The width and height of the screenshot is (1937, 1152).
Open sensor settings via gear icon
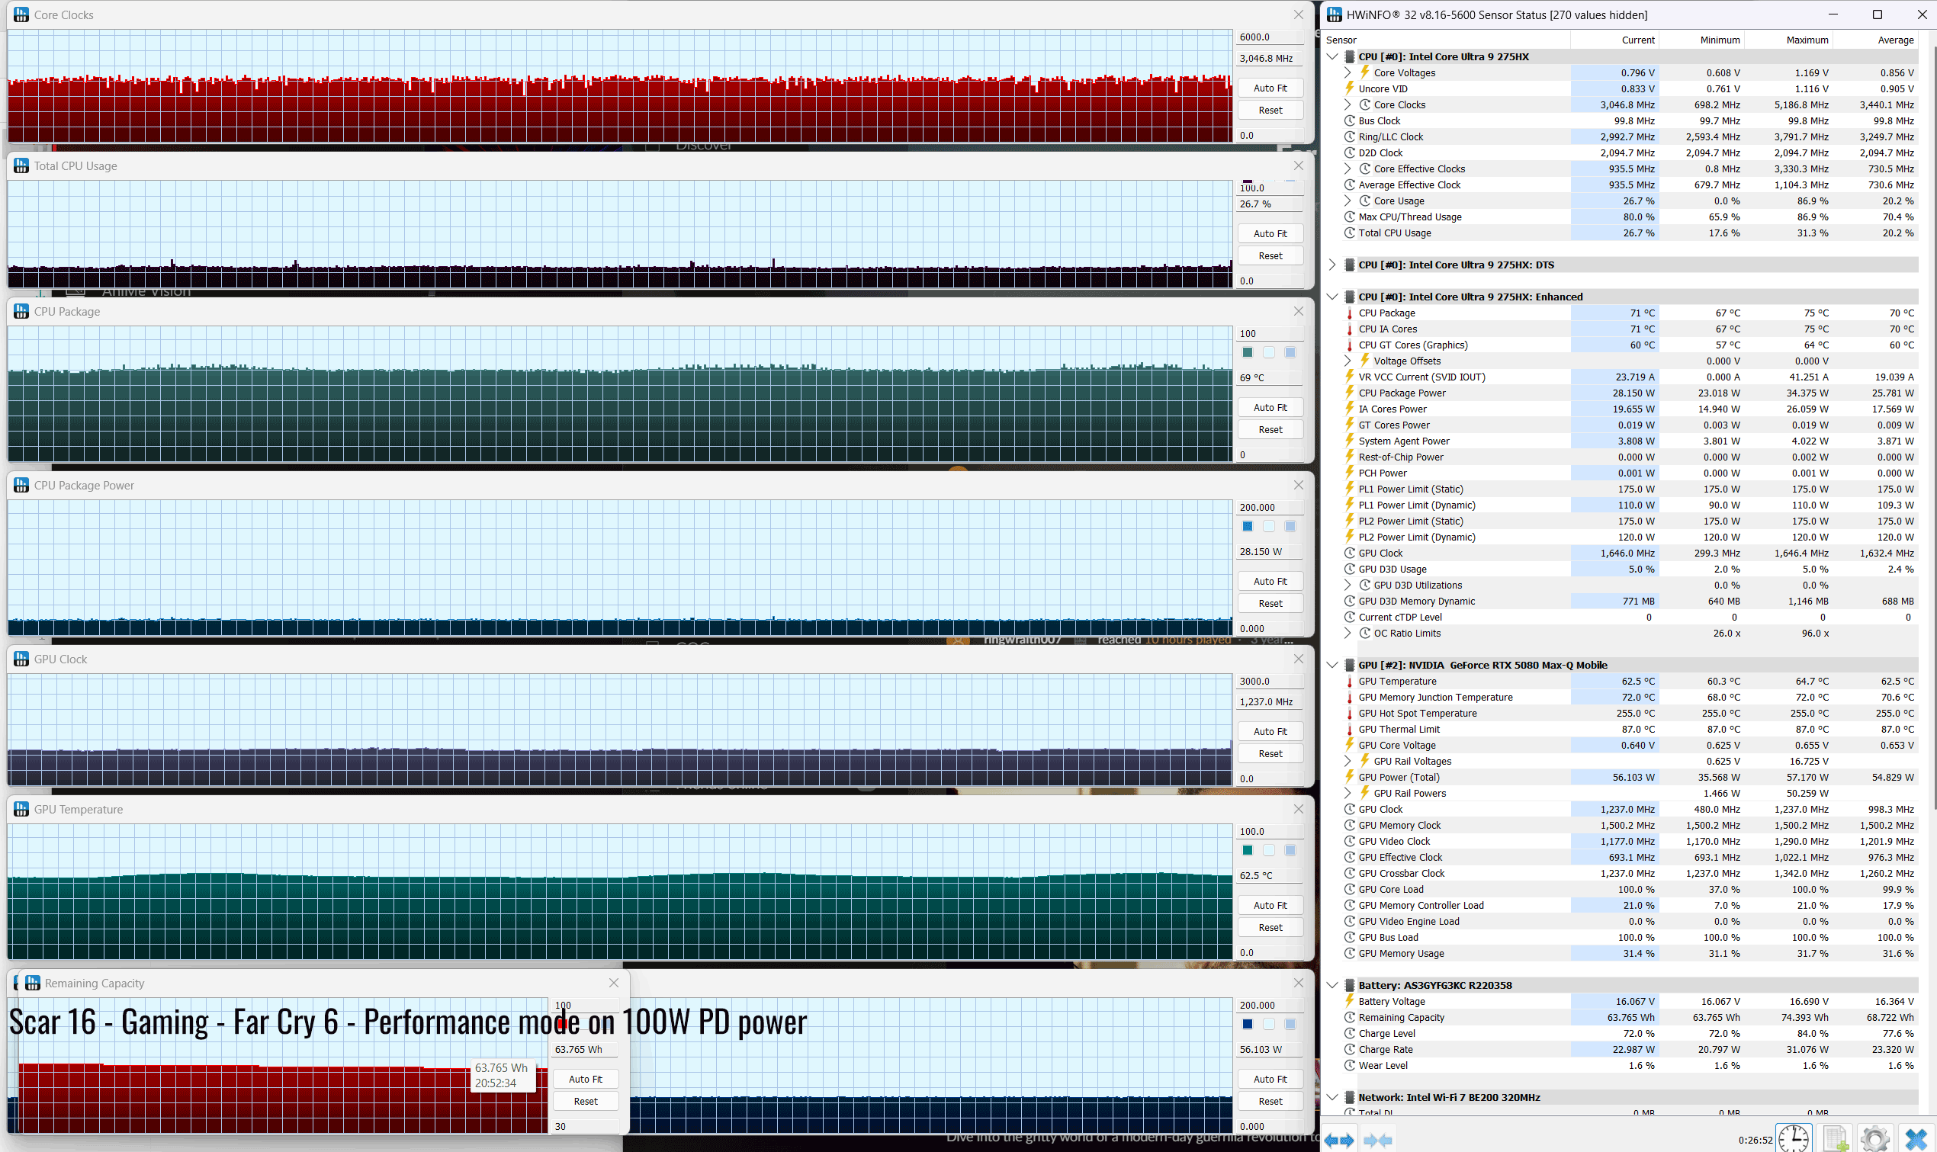[1875, 1139]
